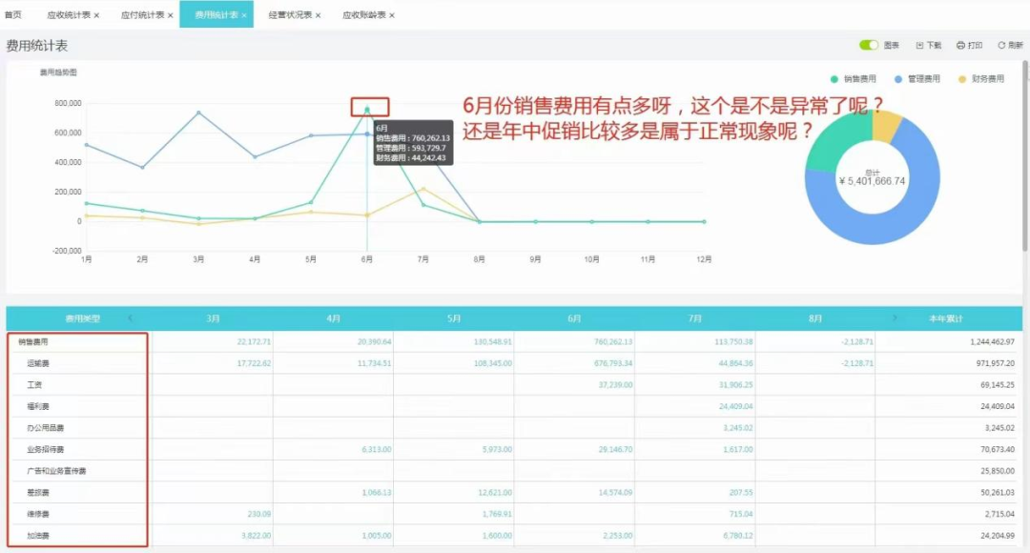Select the 业务招待费 row
Screen dimensions: 1030x553
click(514, 449)
